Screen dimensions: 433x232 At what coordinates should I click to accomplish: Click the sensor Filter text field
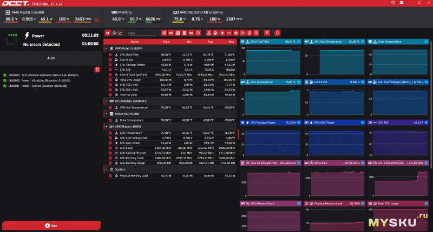pyautogui.click(x=142, y=33)
